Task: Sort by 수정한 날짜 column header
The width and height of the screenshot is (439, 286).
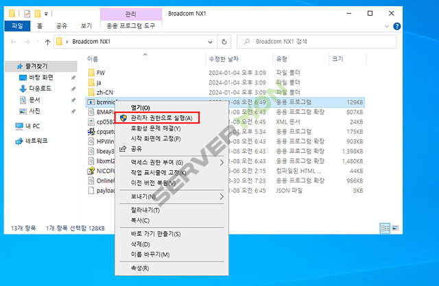Action: (224, 59)
